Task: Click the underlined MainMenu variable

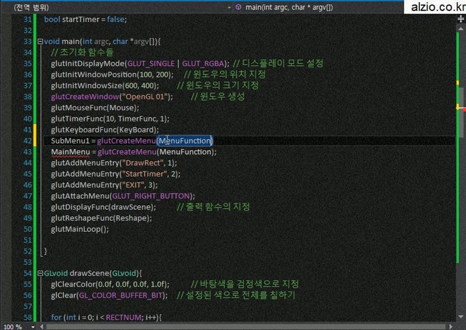Action: pyautogui.click(x=70, y=152)
